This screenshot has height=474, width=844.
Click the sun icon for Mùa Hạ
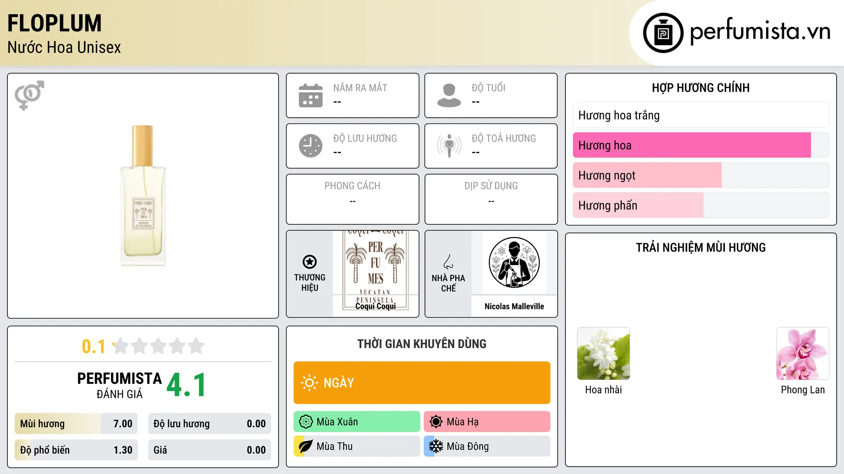tap(436, 422)
